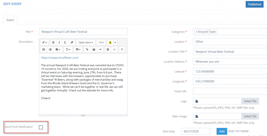
Task: Open the insert table dropdown
Action: click(x=78, y=49)
